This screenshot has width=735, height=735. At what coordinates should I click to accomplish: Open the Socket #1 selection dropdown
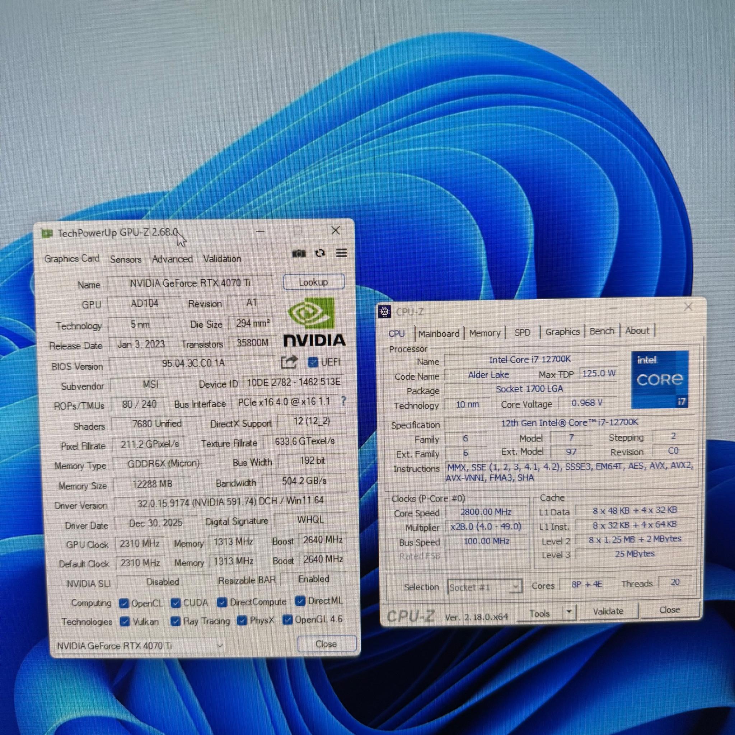click(x=484, y=587)
